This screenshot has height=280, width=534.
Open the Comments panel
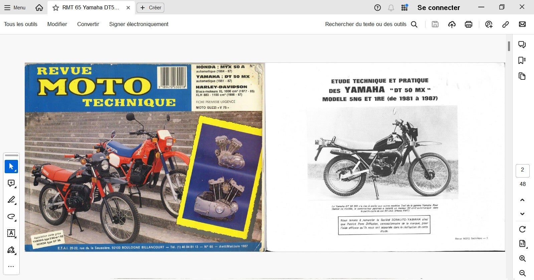[x=522, y=44]
